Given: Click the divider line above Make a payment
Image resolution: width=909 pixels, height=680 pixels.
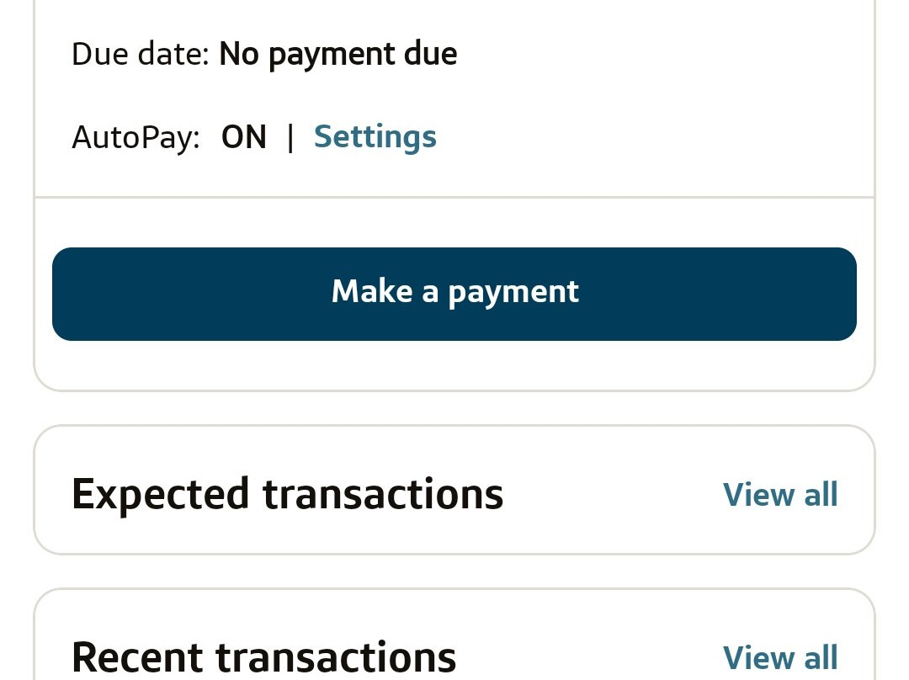Looking at the screenshot, I should pyautogui.click(x=454, y=198).
